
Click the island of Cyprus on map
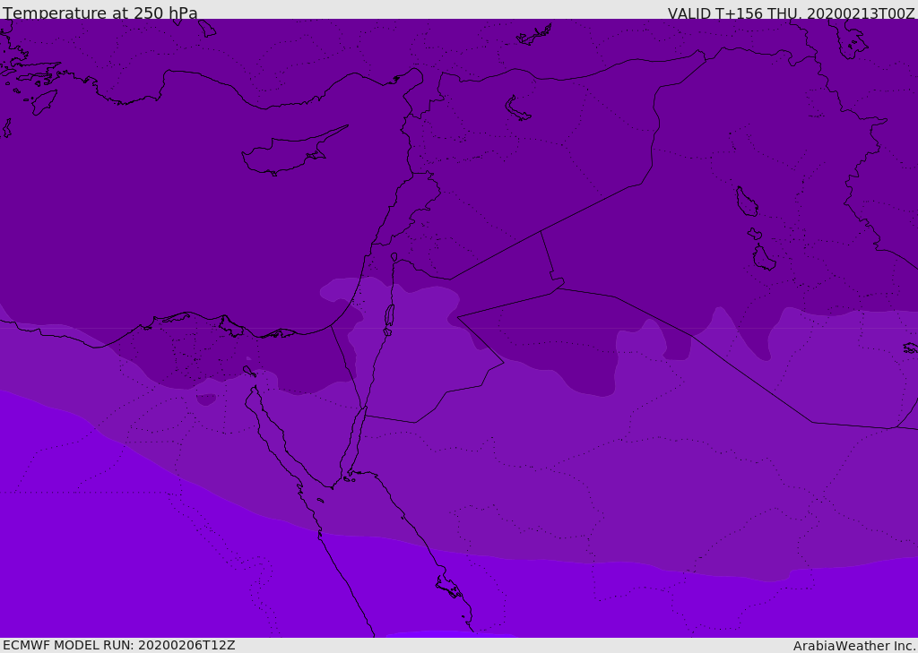click(x=294, y=150)
